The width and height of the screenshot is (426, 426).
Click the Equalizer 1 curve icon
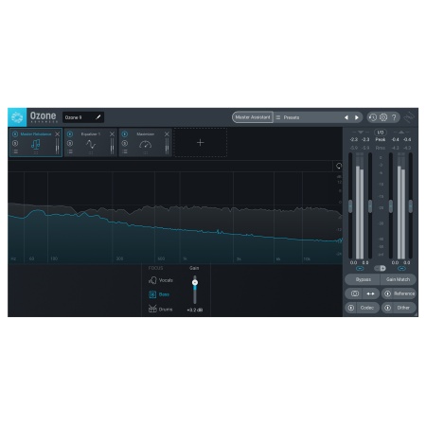click(x=91, y=144)
